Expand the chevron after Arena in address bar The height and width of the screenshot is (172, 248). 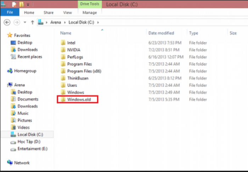click(x=65, y=22)
